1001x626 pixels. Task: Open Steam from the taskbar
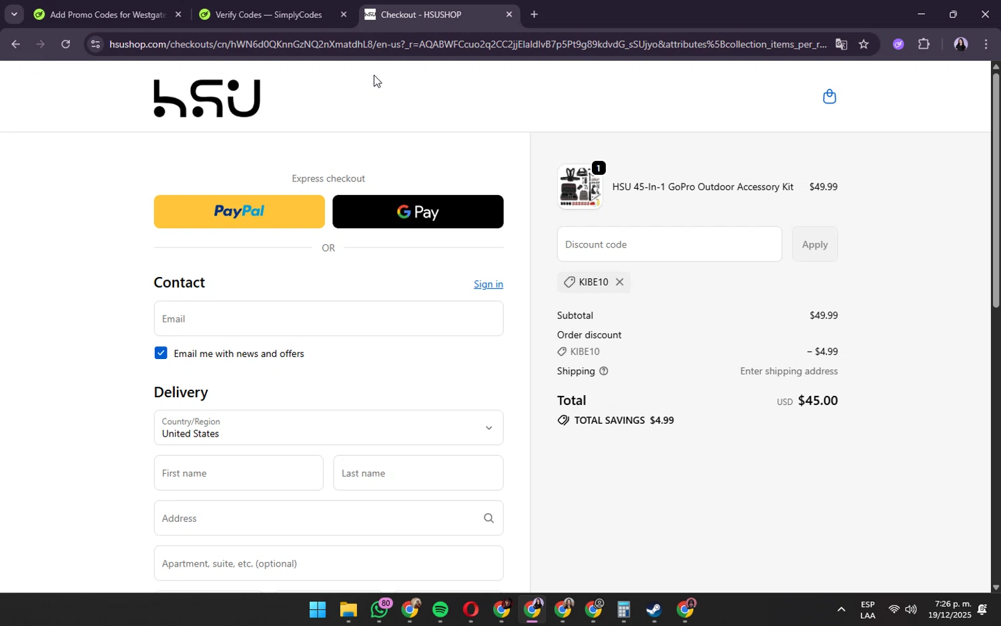click(653, 609)
